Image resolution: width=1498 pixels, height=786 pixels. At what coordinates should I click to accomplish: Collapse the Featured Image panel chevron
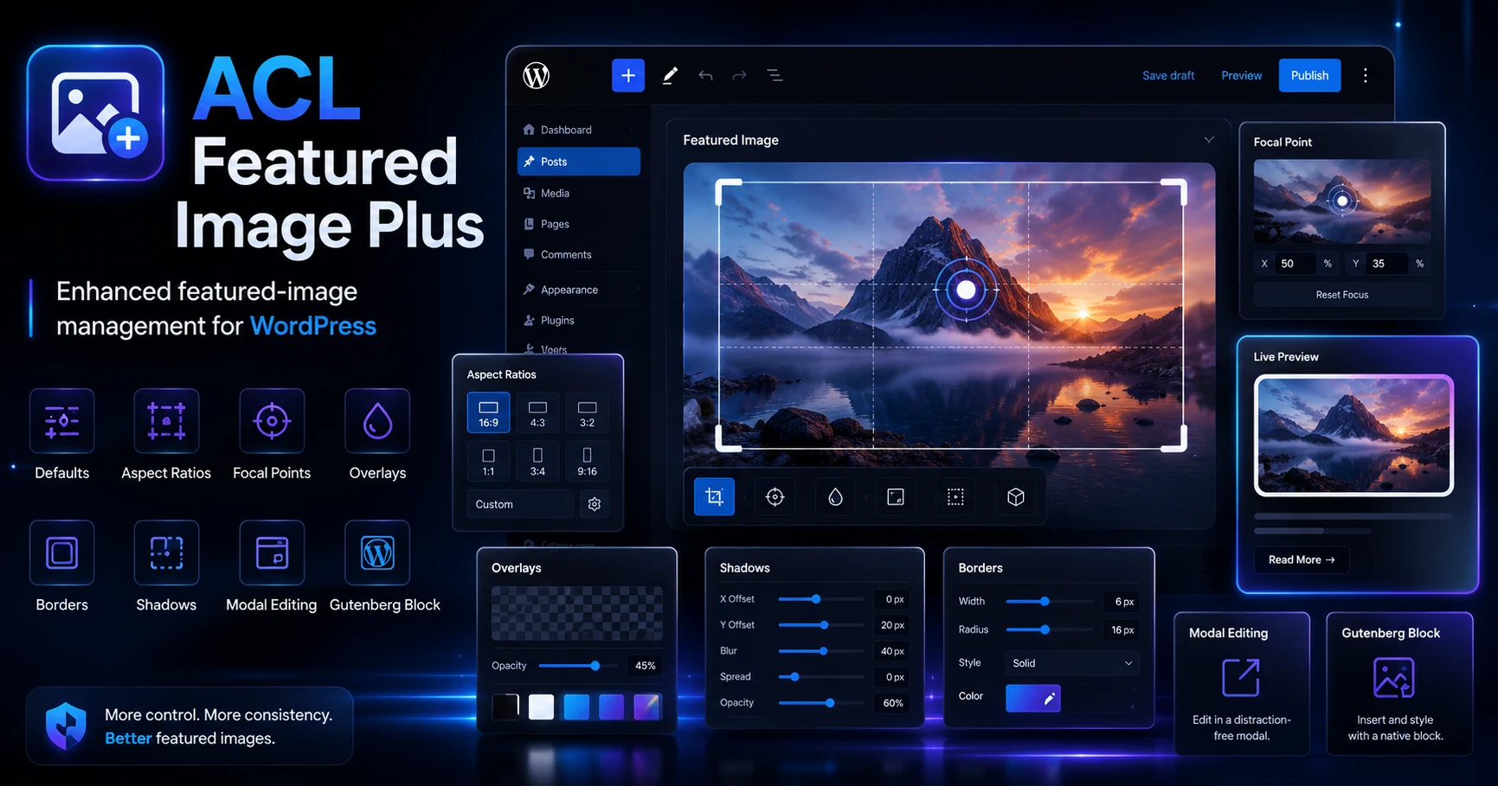[x=1209, y=139]
